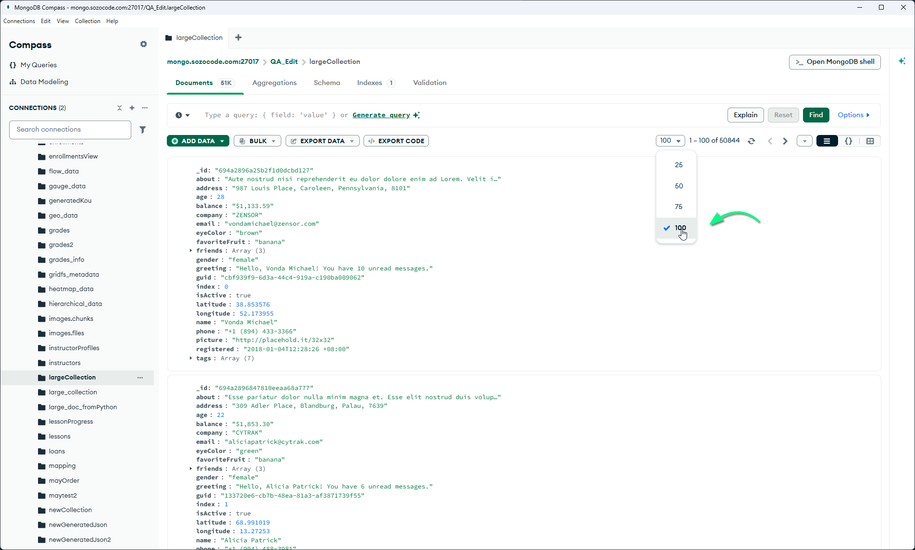Click My Queries braces icon
The image size is (915, 550).
coord(13,65)
